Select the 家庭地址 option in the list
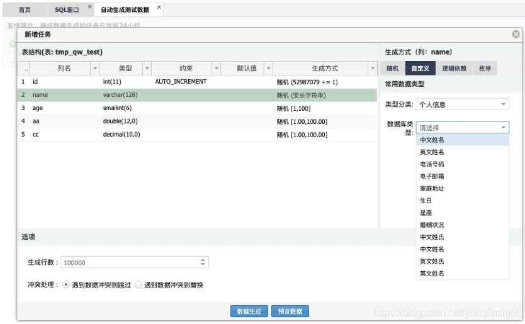This screenshot has width=525, height=324. tap(463, 189)
